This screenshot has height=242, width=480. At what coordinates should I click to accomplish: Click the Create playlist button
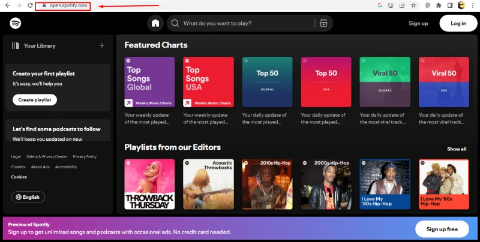coord(35,99)
